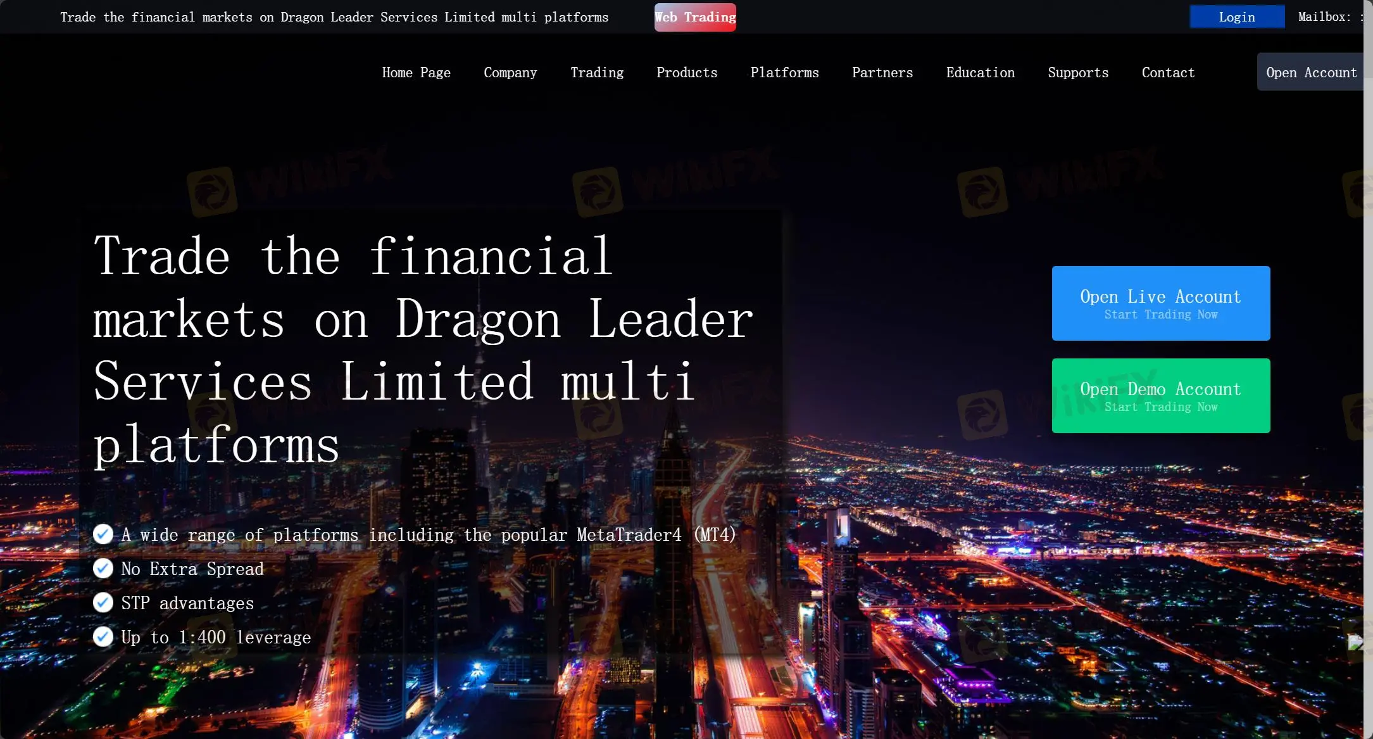This screenshot has height=739, width=1373.
Task: Toggle the Web Trading platform button
Action: click(694, 17)
